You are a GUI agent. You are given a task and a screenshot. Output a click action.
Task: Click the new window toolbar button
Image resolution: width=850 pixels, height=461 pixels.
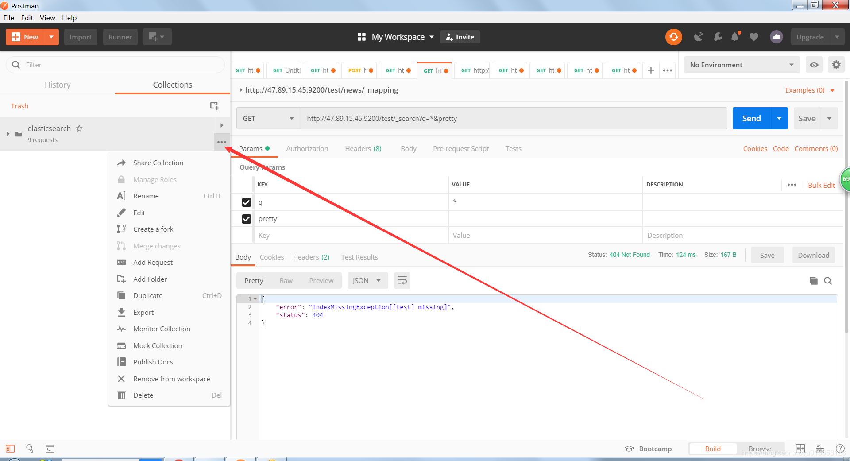tap(157, 37)
